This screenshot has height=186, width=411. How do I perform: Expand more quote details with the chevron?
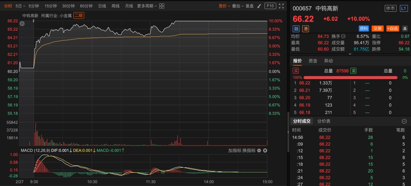click(x=350, y=54)
